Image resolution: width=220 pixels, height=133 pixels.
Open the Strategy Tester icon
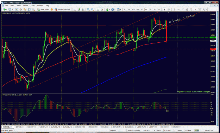(33, 9)
